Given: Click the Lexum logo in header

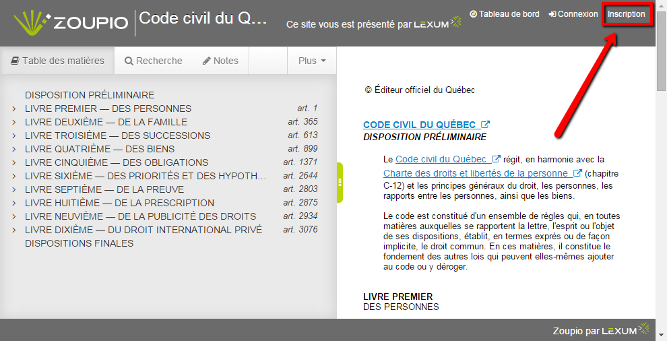Looking at the screenshot, I should 437,24.
